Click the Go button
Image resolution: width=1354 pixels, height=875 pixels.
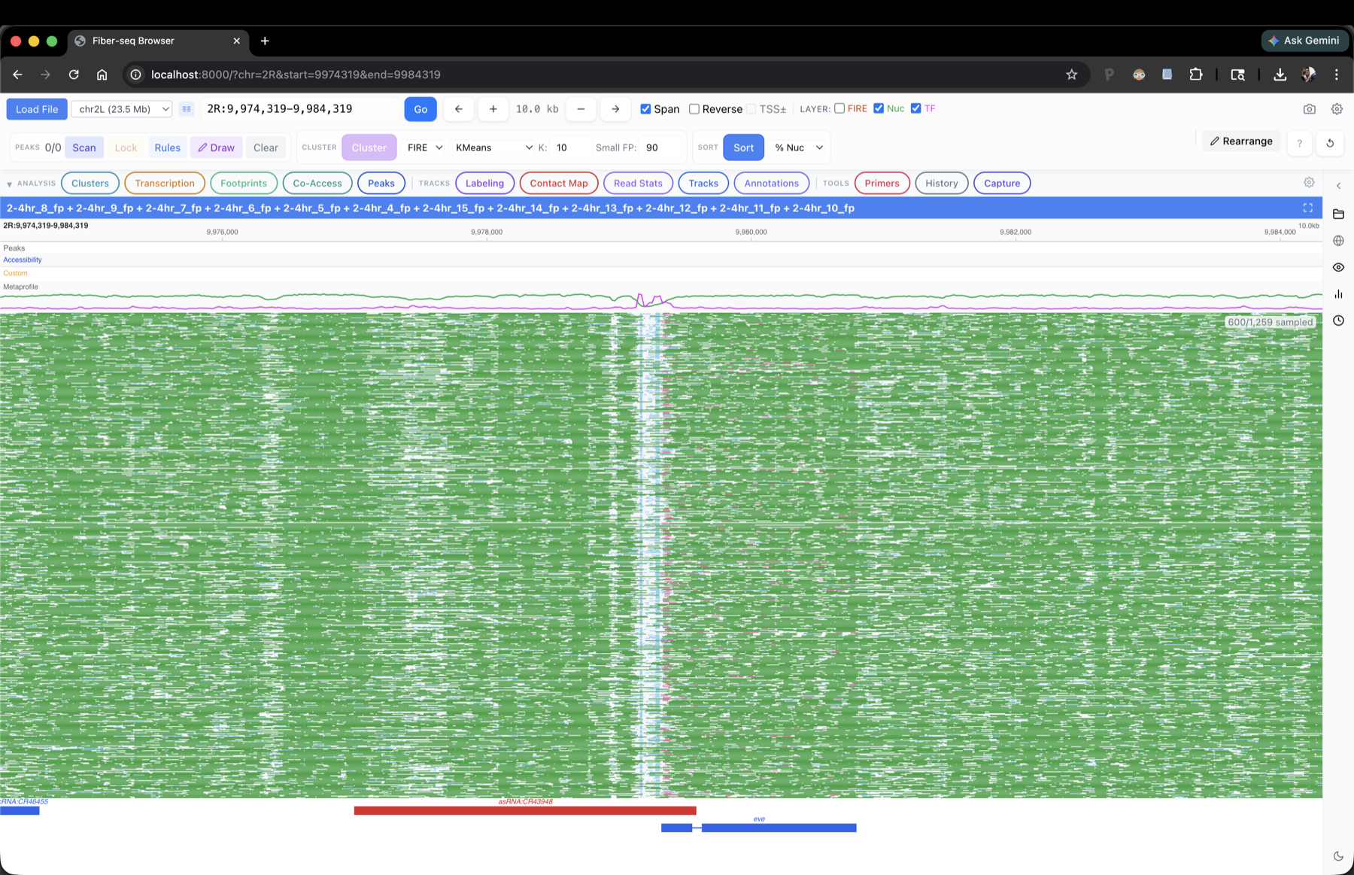(x=420, y=109)
